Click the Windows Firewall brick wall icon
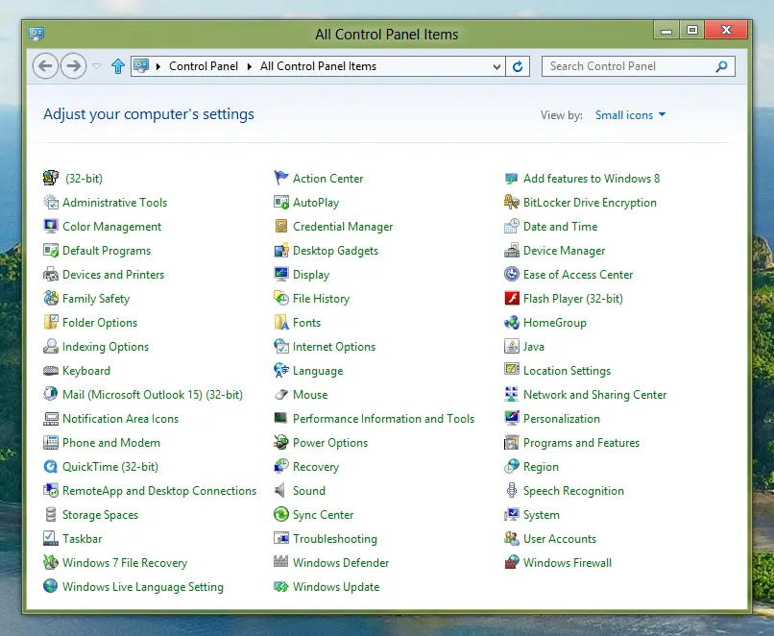The width and height of the screenshot is (774, 636). click(x=512, y=562)
